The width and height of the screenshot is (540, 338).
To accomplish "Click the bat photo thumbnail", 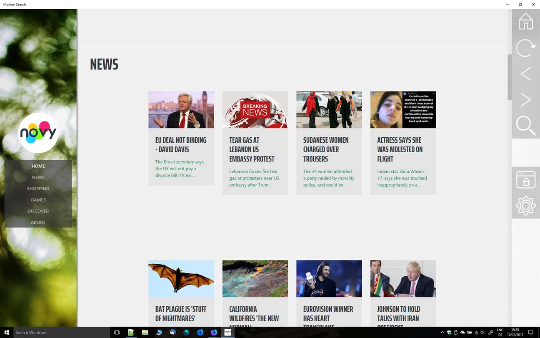I will (x=181, y=279).
